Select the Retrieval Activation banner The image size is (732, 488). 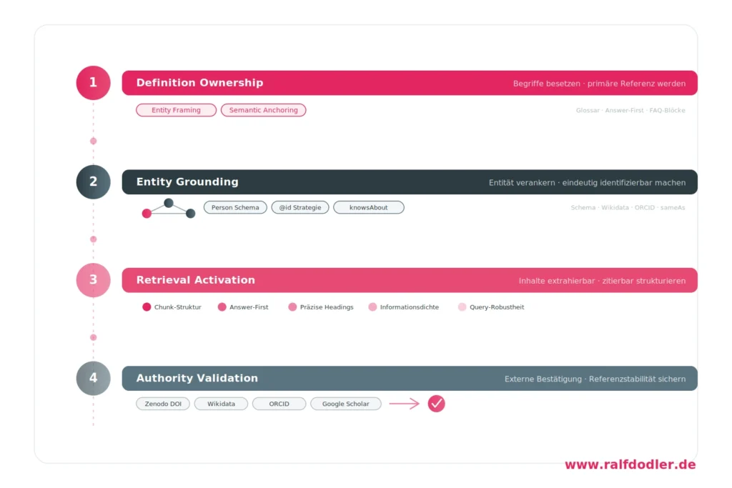[x=410, y=280]
